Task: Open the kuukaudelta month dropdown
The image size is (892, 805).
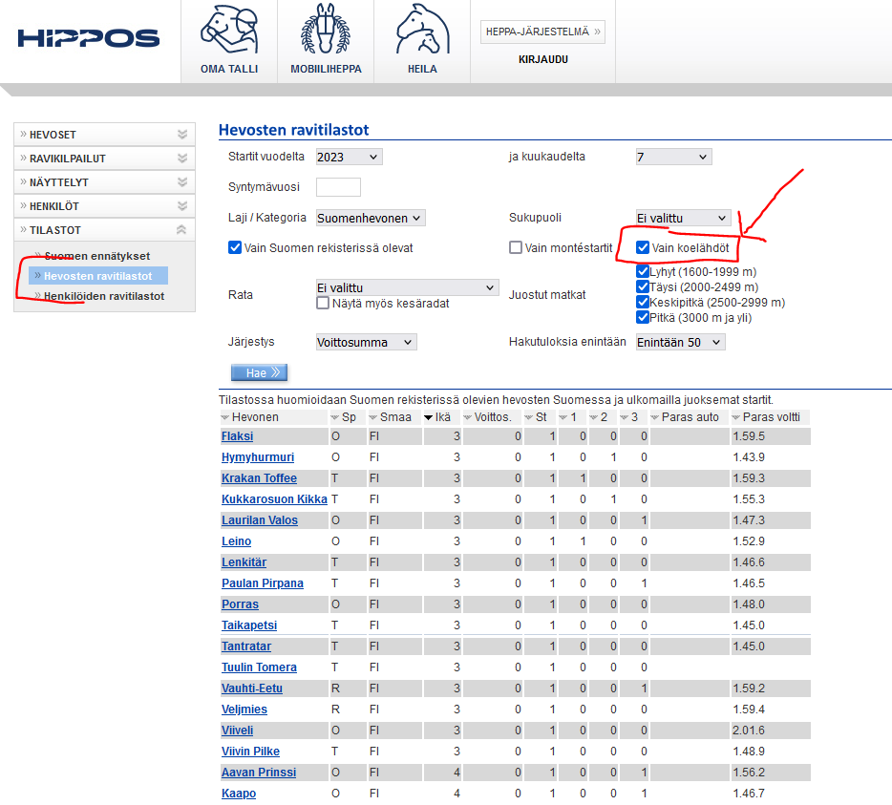Action: click(x=673, y=157)
